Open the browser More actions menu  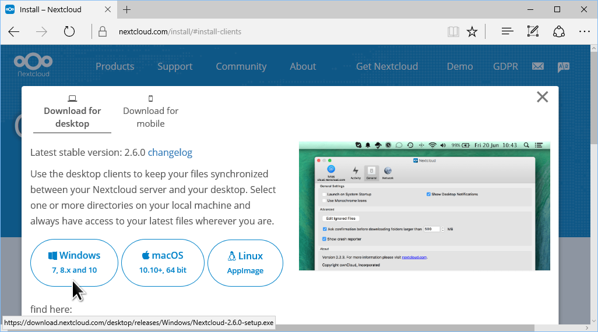pos(584,31)
